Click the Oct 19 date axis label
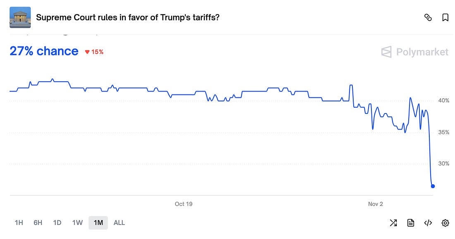The height and width of the screenshot is (239, 455). 184,204
